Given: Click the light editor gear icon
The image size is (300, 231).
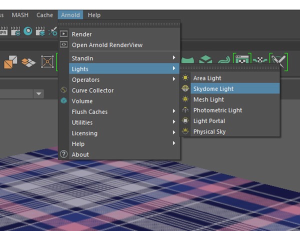Looking at the screenshot, I should click(x=53, y=31).
